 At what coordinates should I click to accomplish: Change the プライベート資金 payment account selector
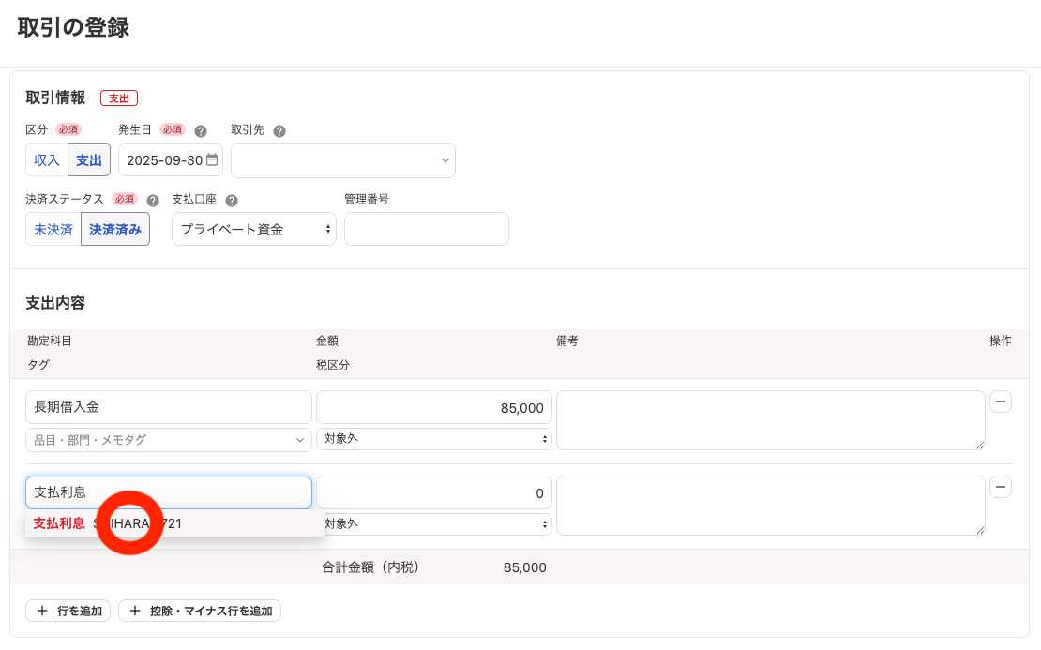point(253,228)
